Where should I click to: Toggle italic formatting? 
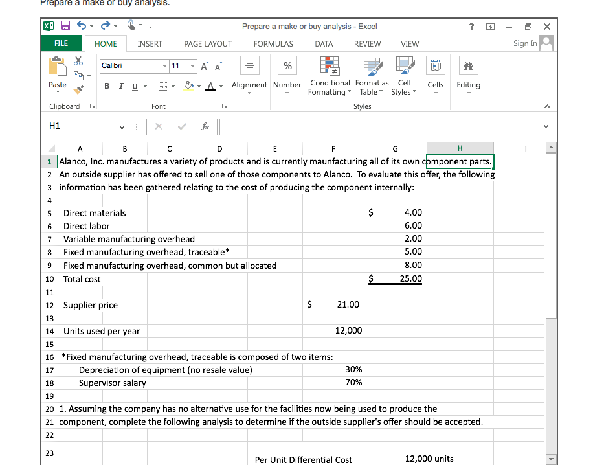pyautogui.click(x=120, y=85)
